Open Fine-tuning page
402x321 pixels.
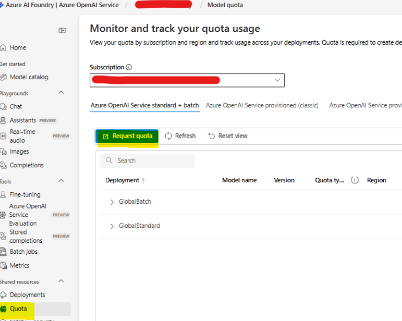(25, 195)
